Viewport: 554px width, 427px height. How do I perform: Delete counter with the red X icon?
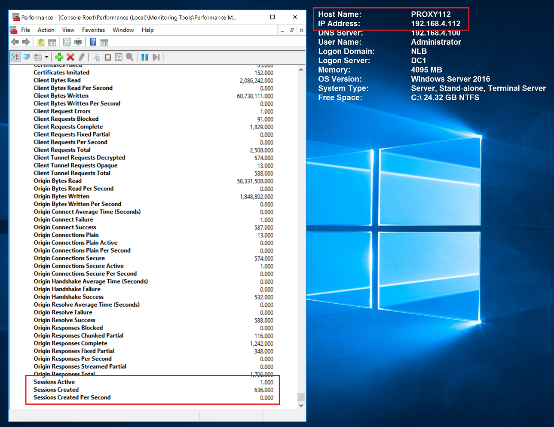(x=70, y=57)
